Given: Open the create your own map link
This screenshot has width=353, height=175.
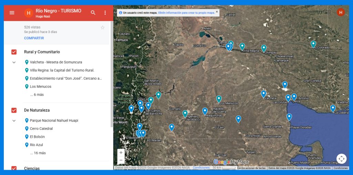Looking at the screenshot, I should point(186,12).
